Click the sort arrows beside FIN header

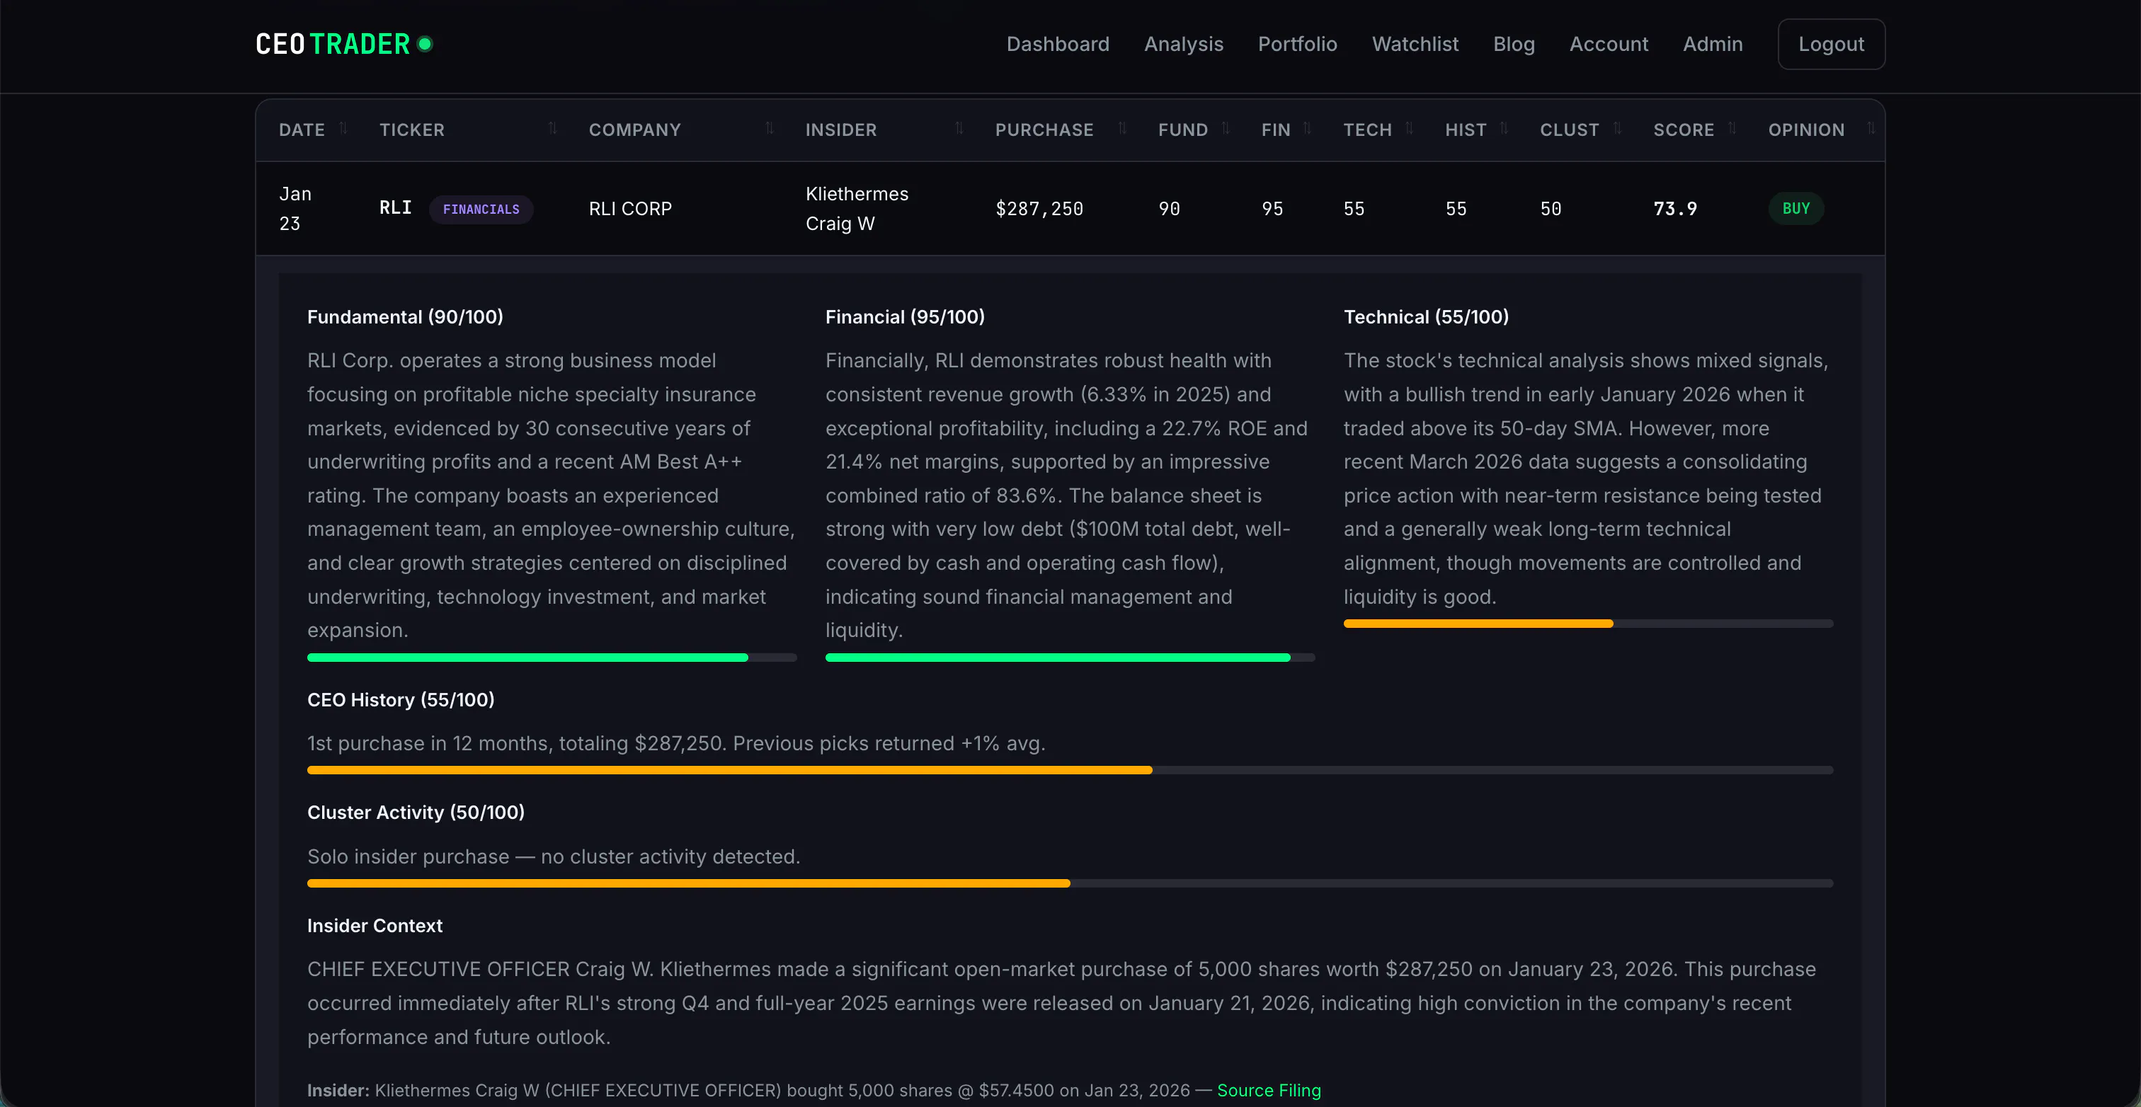pos(1308,128)
